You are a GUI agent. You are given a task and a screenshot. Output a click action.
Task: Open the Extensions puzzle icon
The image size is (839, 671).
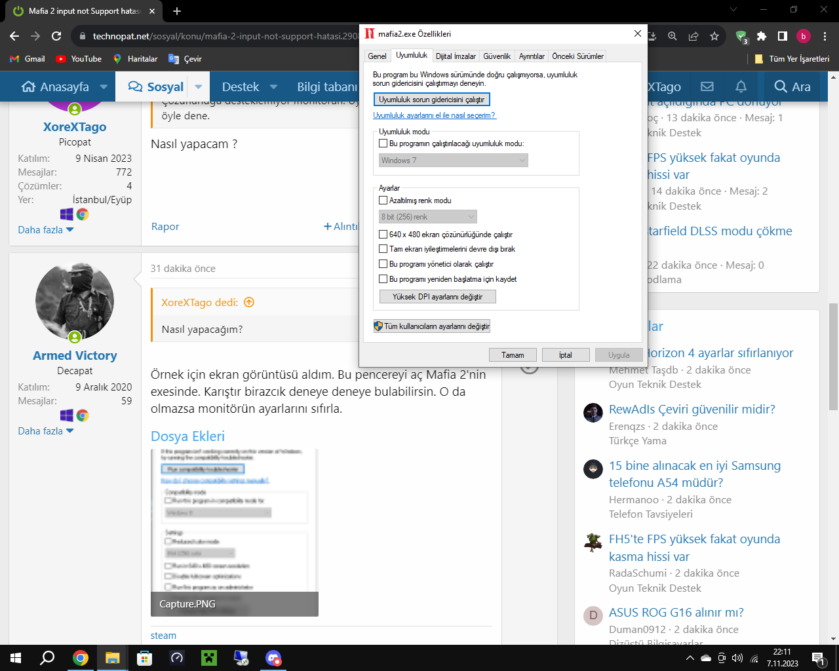click(x=762, y=36)
